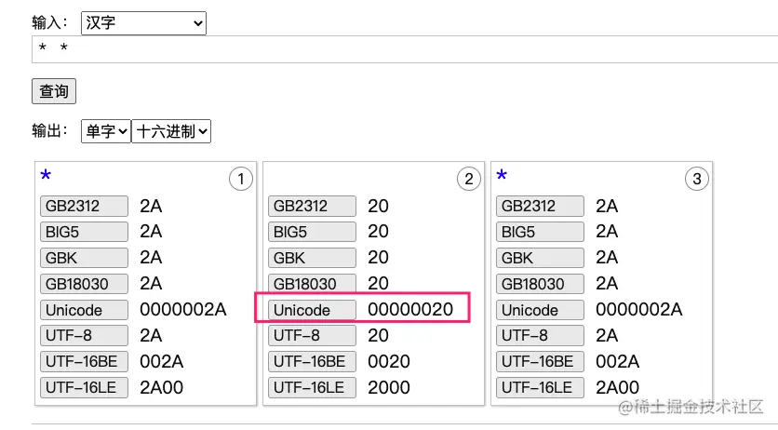The height and width of the screenshot is (430, 778).
Task: Click Unicode button in card 1
Action: 84,310
